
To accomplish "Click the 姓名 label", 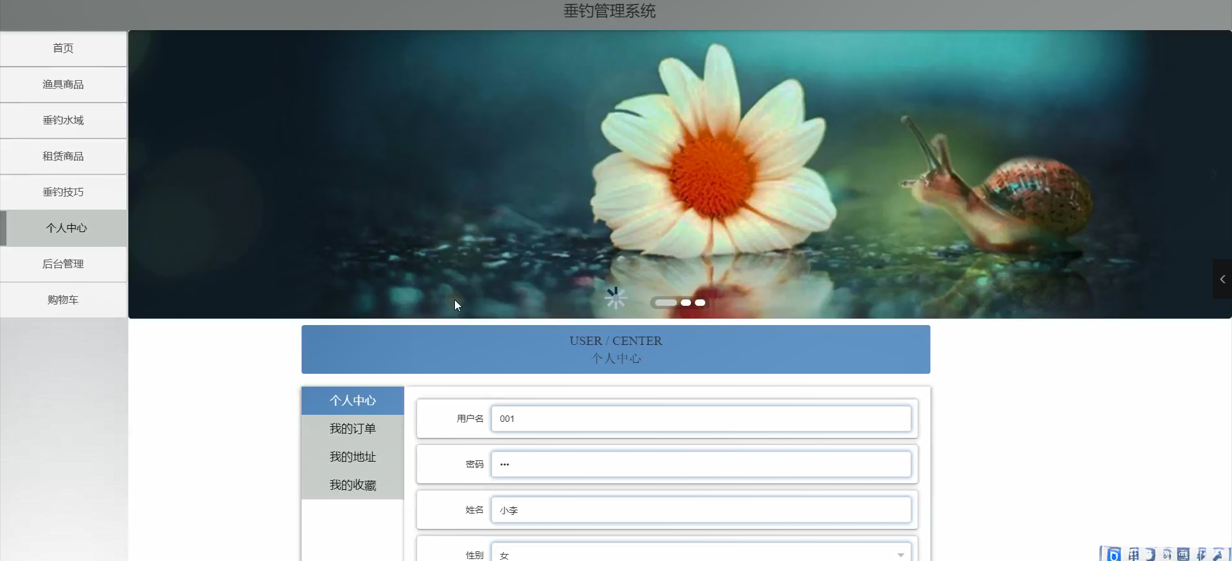I will pyautogui.click(x=475, y=510).
